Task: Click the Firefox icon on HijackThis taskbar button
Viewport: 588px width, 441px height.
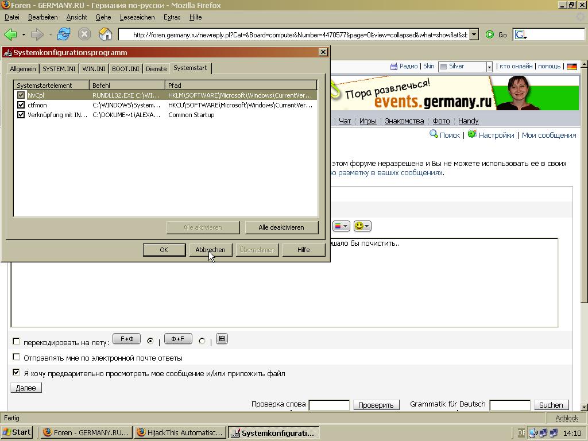Action: (x=141, y=432)
